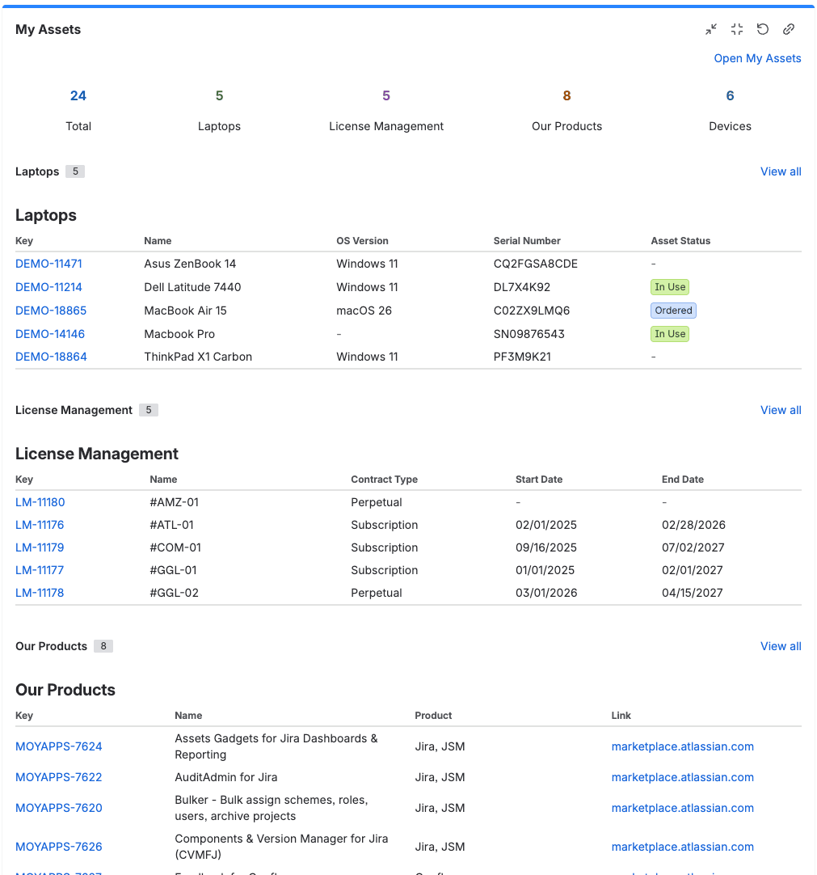Click OS Version column header
Screen dimensions: 817x875
pyautogui.click(x=362, y=241)
